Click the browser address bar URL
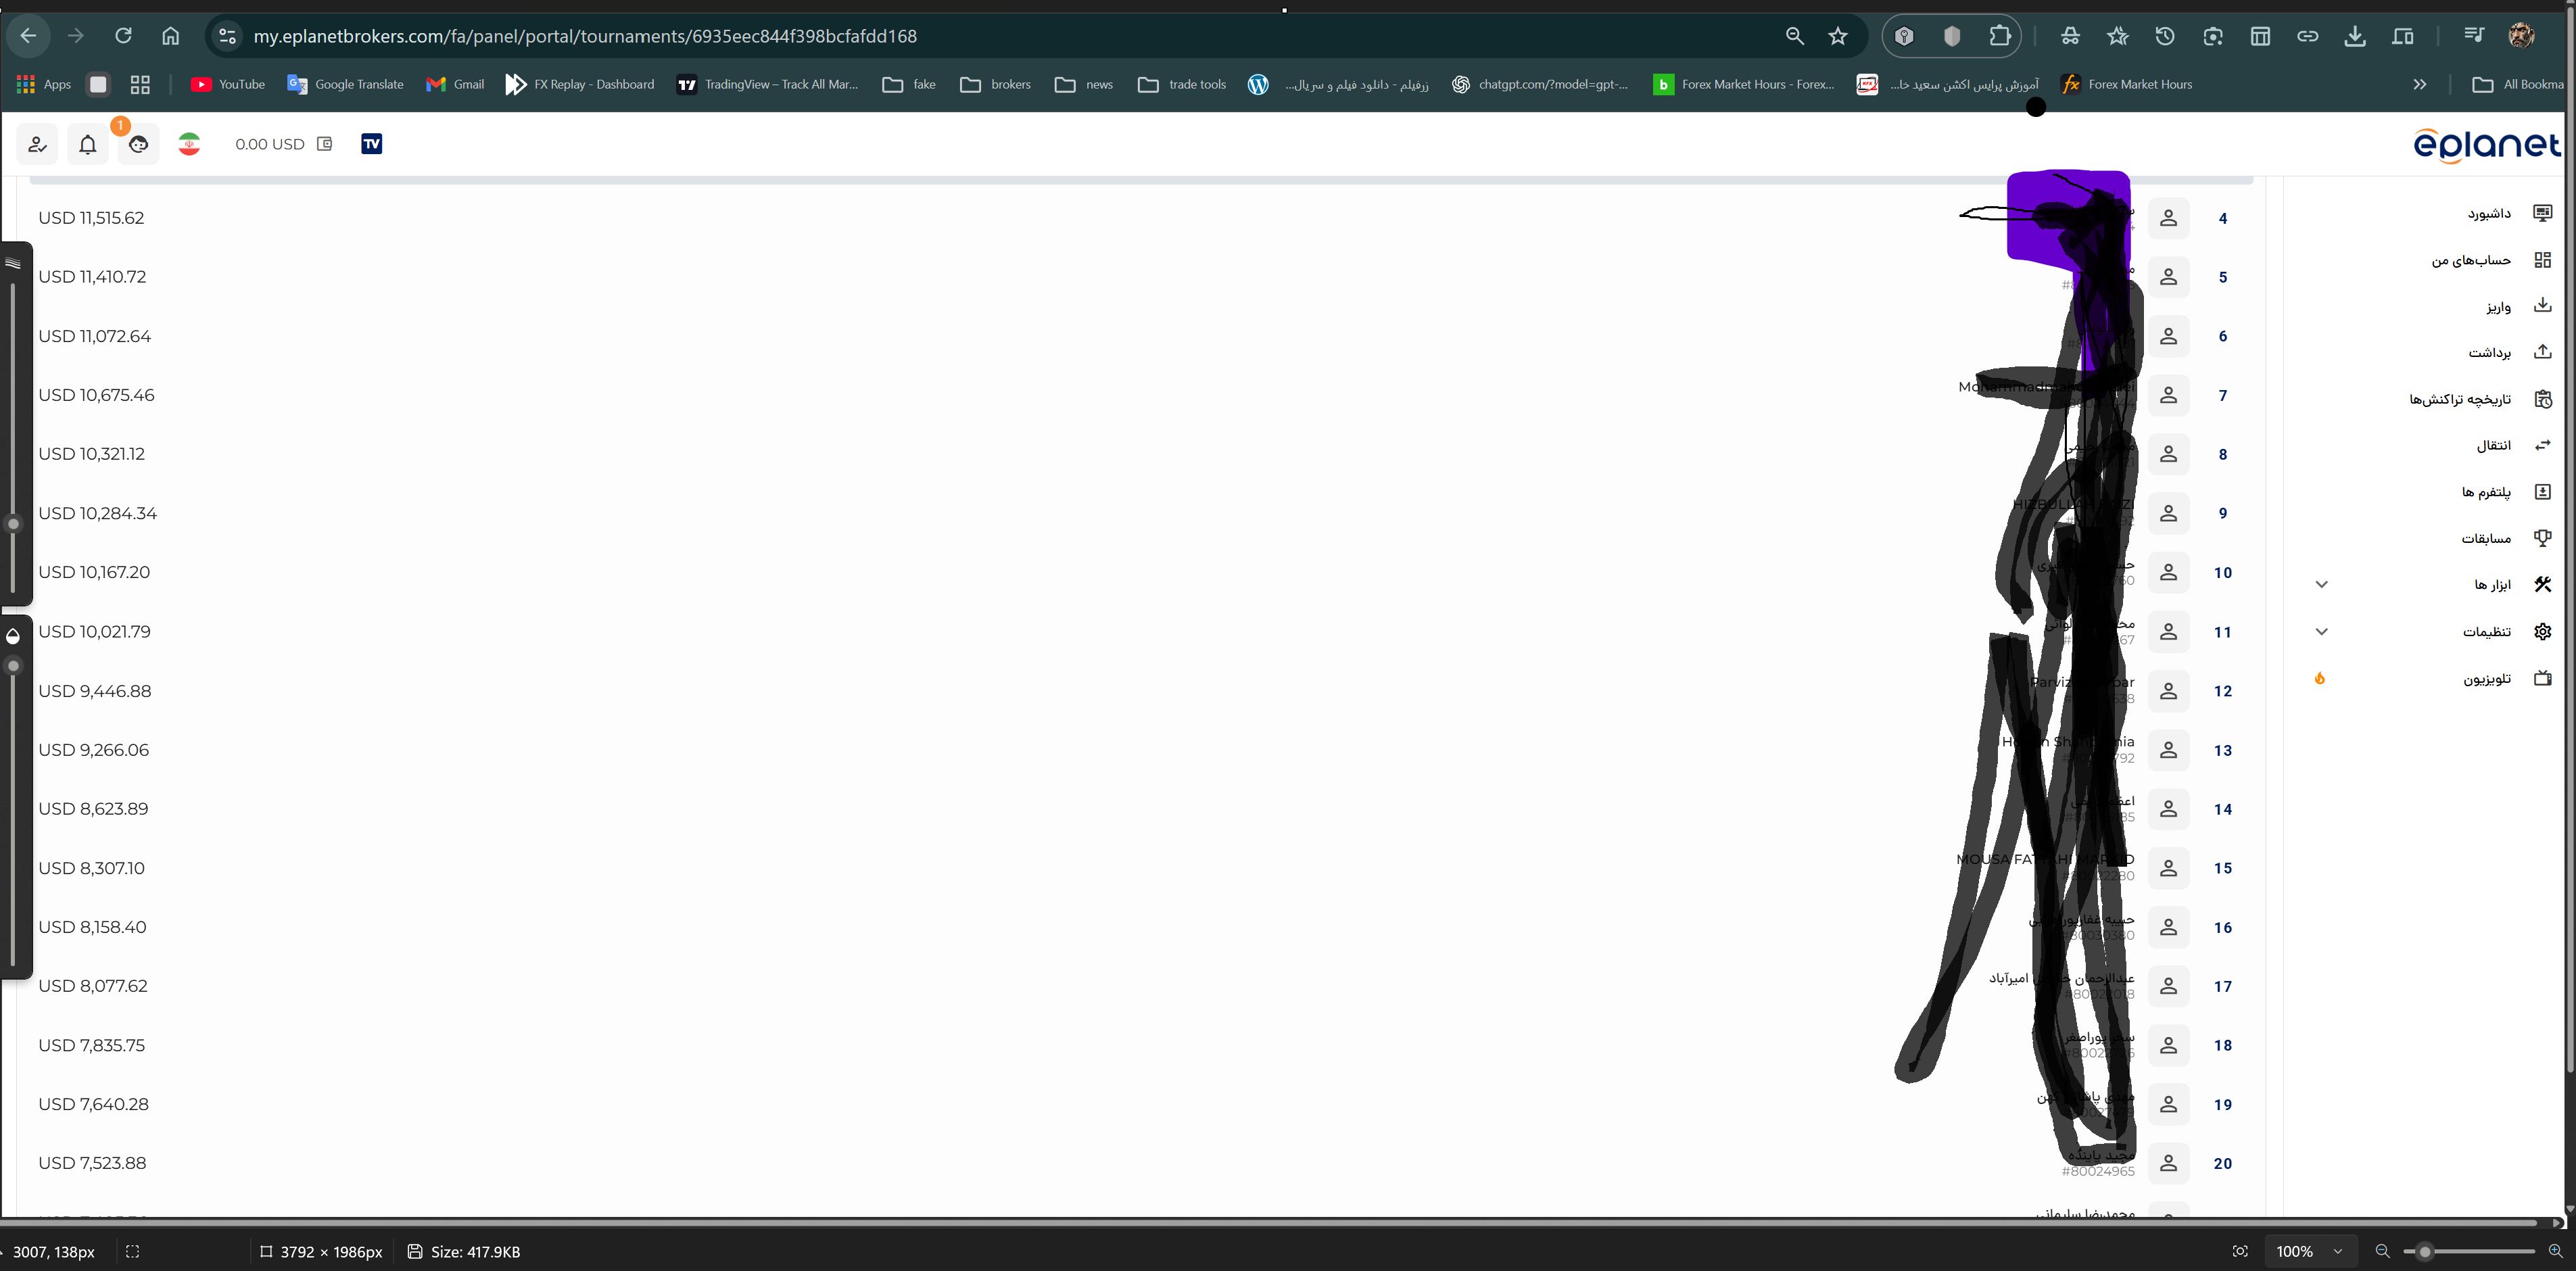This screenshot has height=1271, width=2576. click(584, 36)
